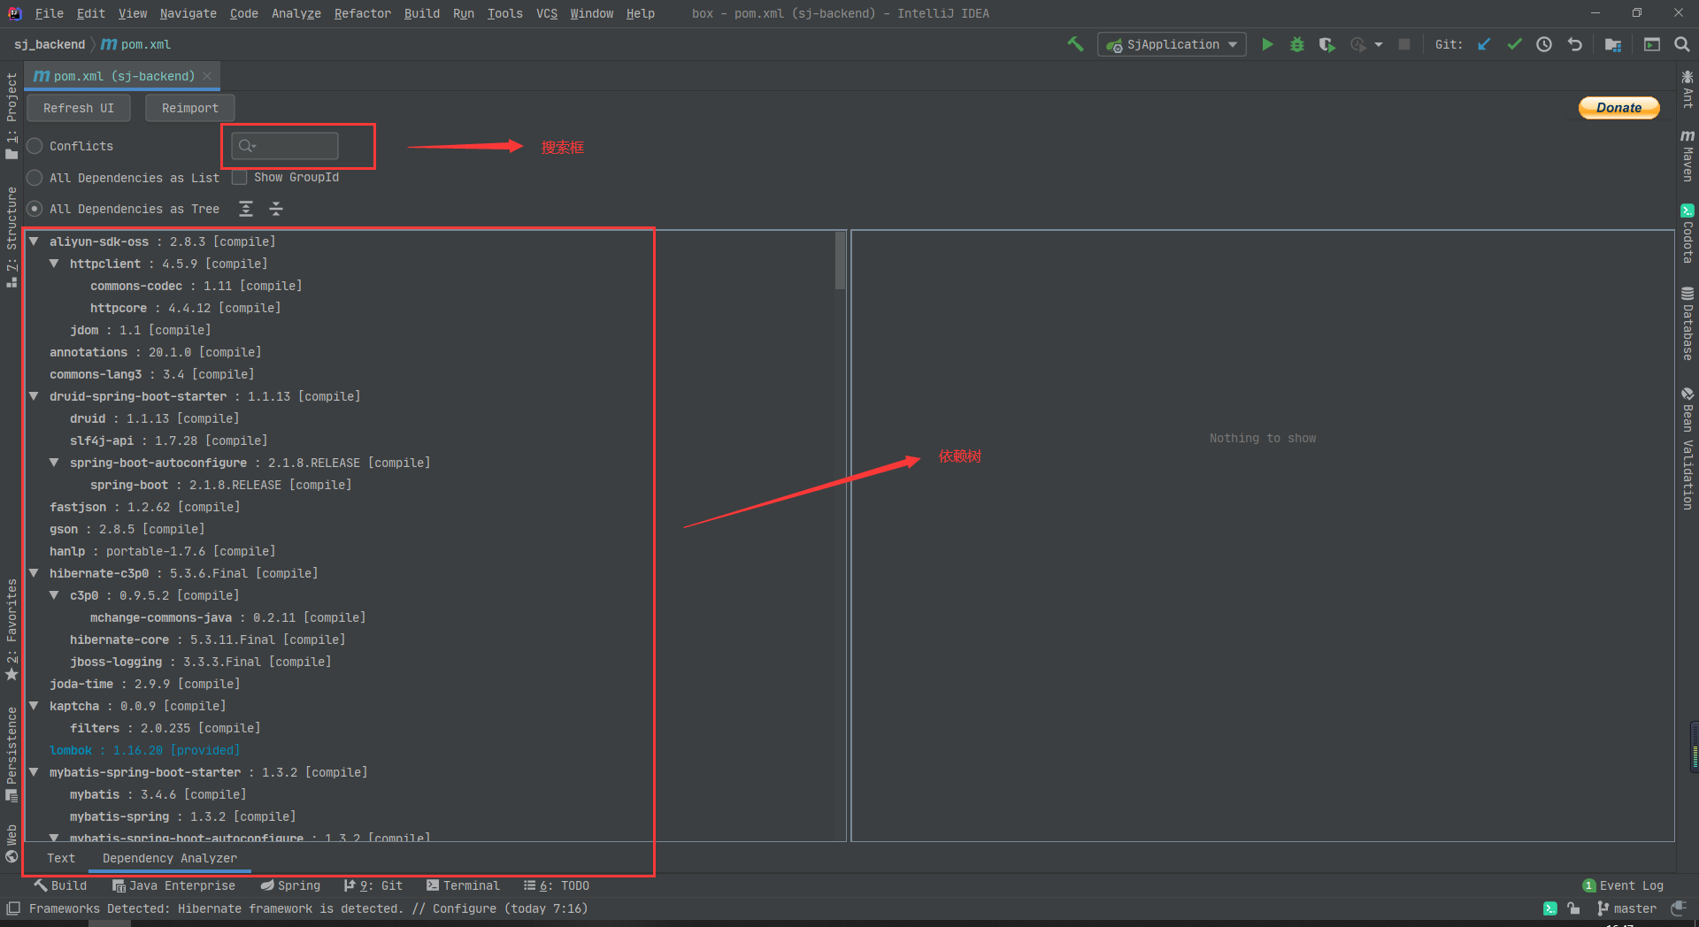Screen dimensions: 1699x927
Task: Click the Build project hammer icon
Action: (x=1075, y=44)
